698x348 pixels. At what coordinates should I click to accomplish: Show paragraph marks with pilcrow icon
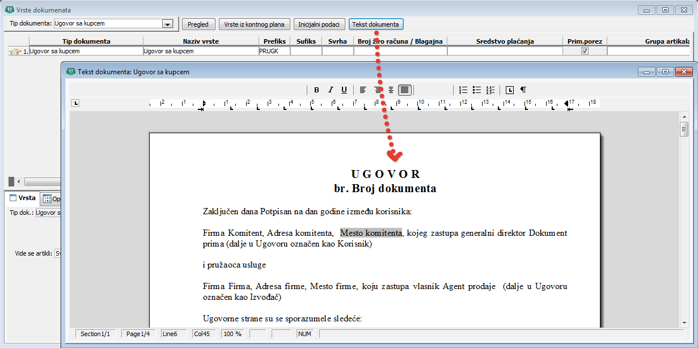[523, 90]
